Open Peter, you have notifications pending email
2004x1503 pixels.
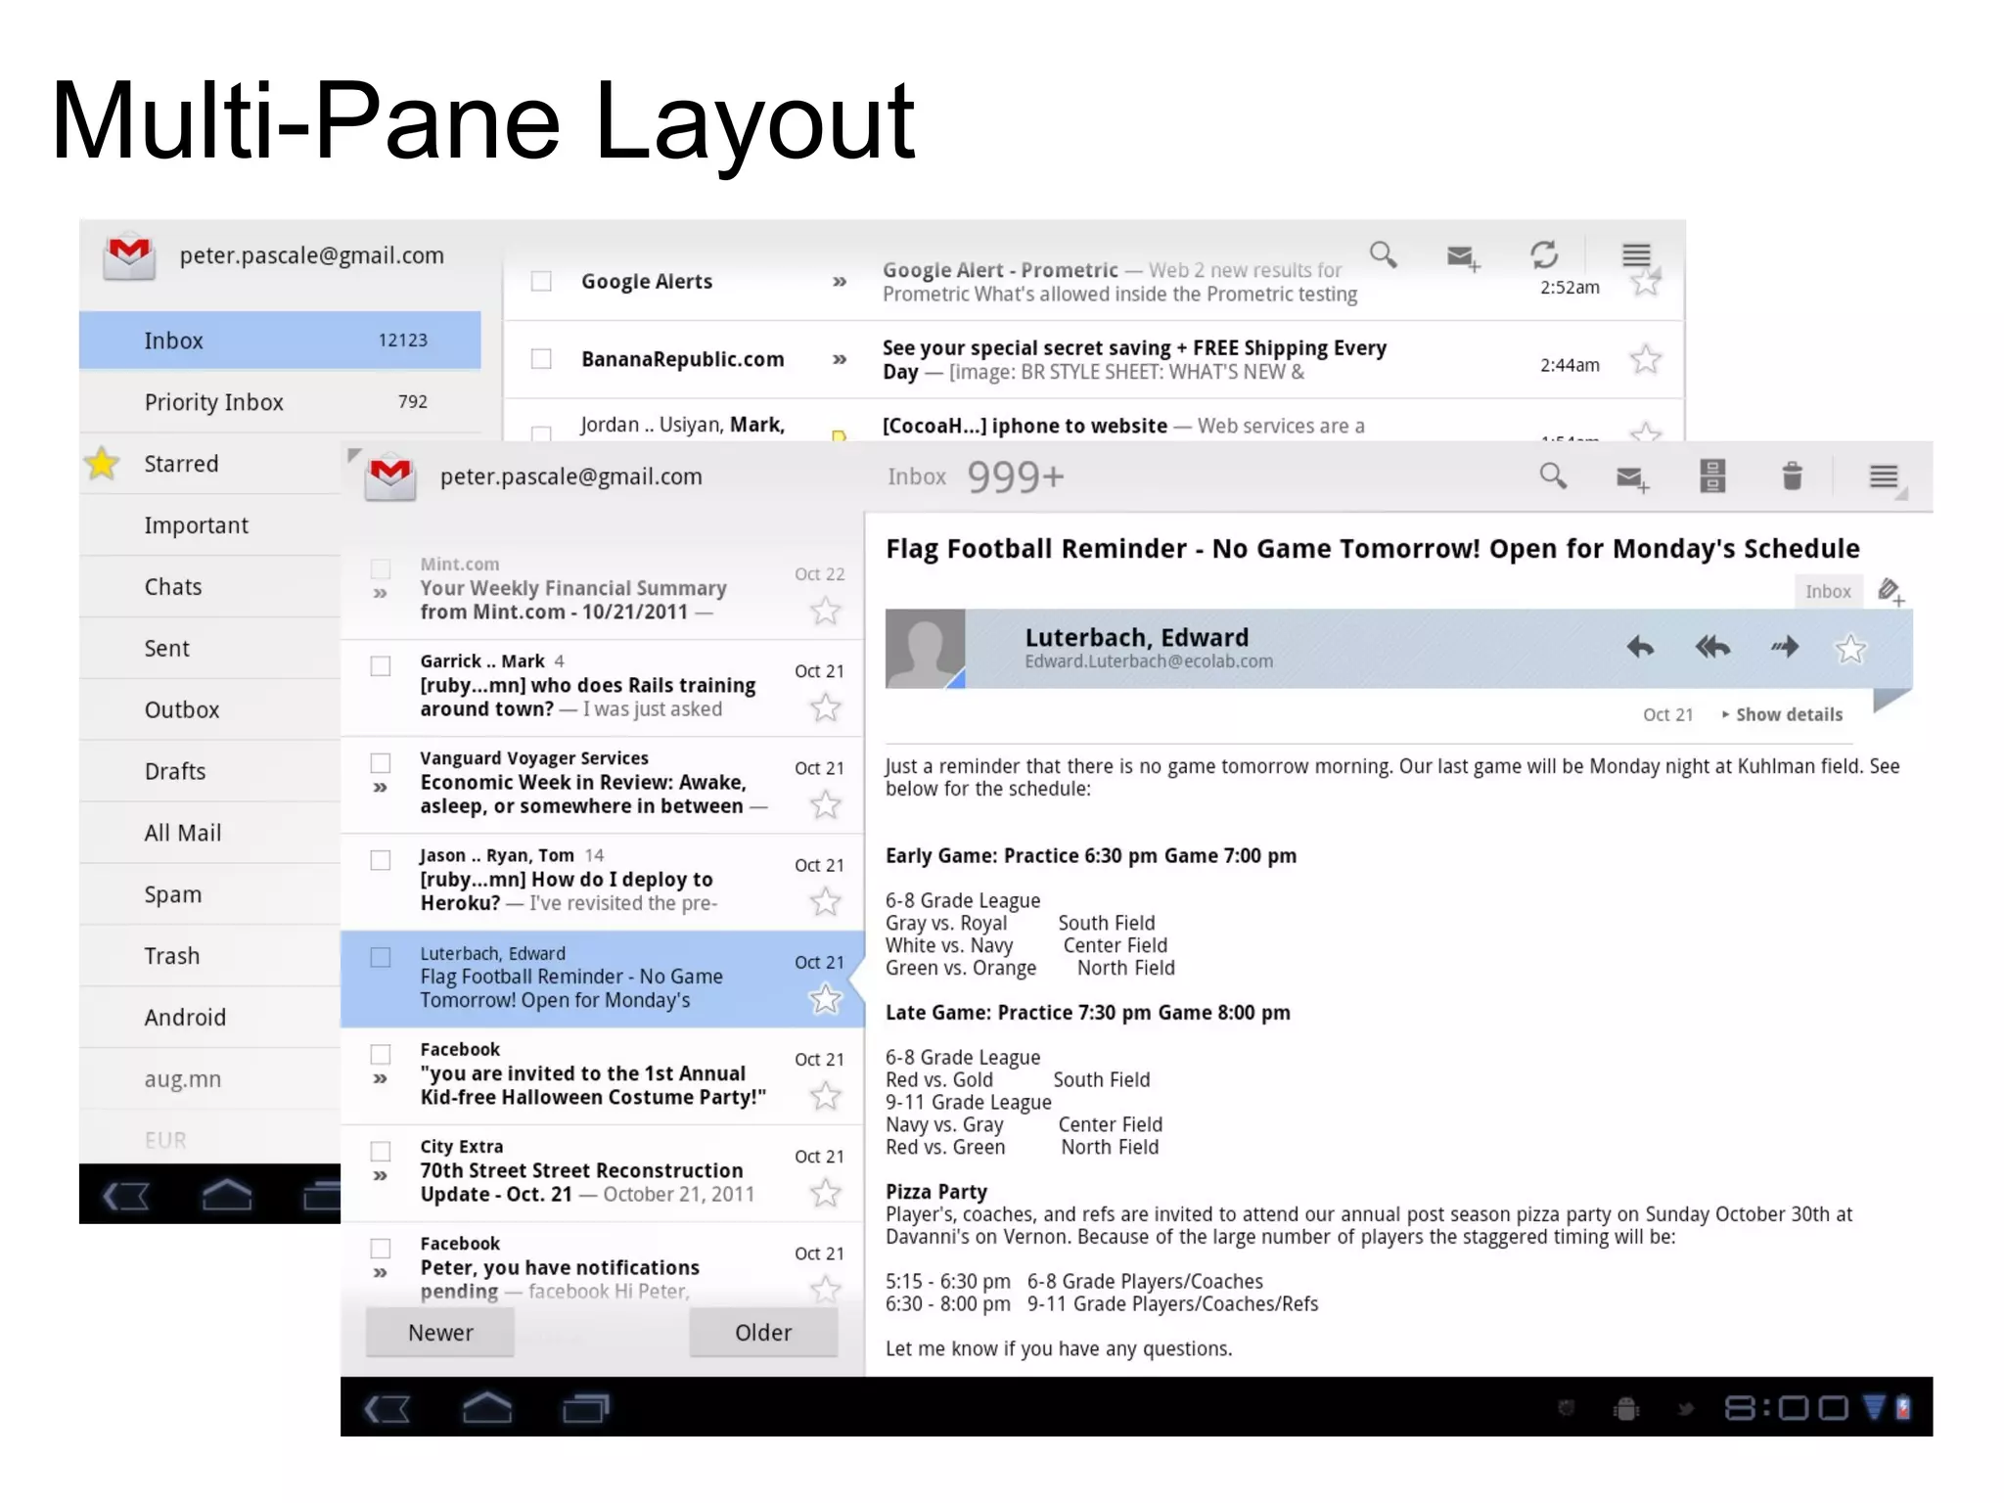coord(603,1264)
